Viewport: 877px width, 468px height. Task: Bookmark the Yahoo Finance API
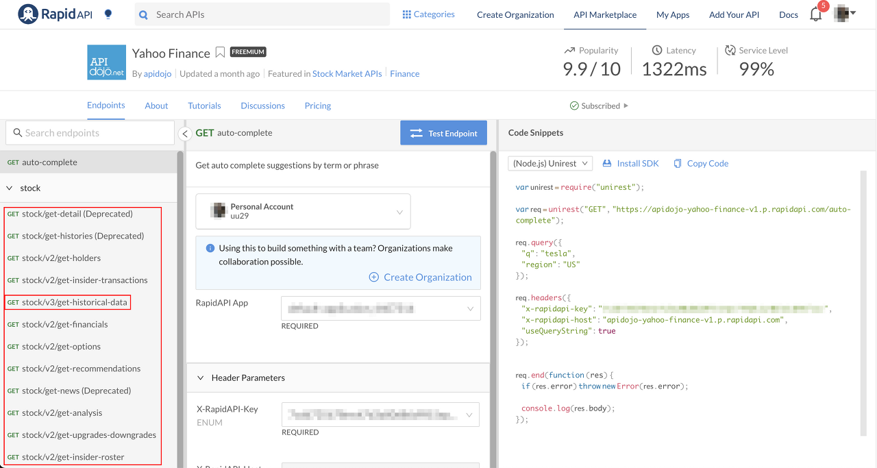click(x=220, y=53)
